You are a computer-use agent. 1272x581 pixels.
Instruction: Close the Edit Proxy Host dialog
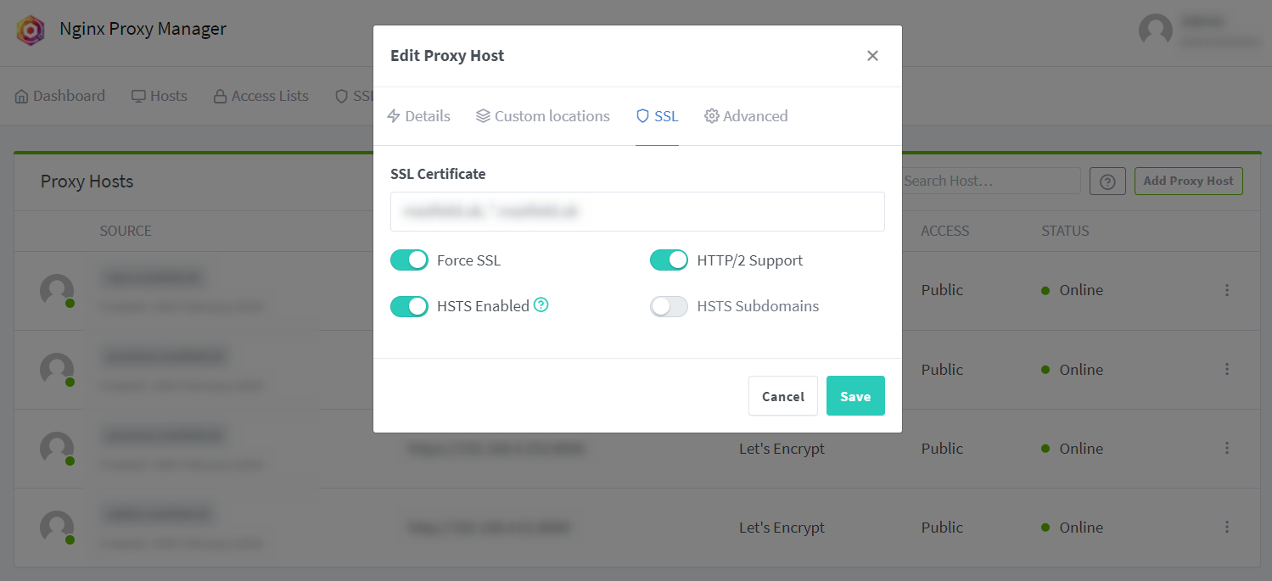click(872, 56)
